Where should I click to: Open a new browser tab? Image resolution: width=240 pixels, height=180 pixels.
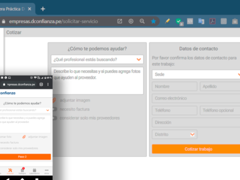click(43, 9)
